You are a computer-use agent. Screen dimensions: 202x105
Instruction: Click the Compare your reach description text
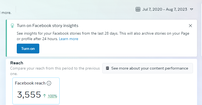point(55,71)
